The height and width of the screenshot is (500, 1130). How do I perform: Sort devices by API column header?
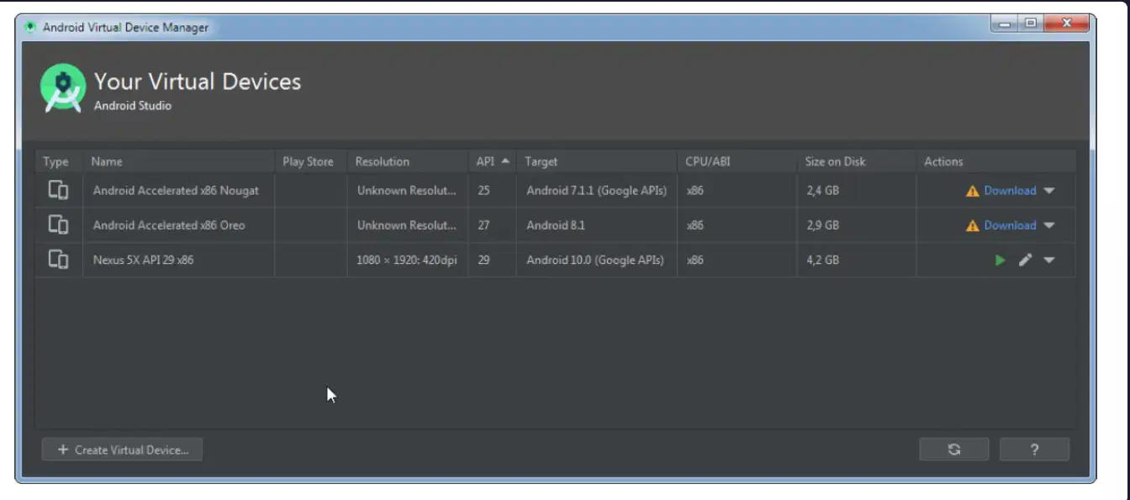coord(493,161)
